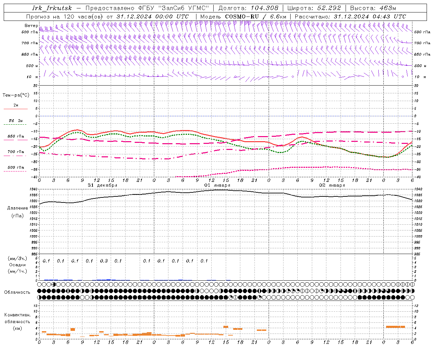Click the Рассчитано: 31.12.2024 04:43 UTC text

(350, 17)
